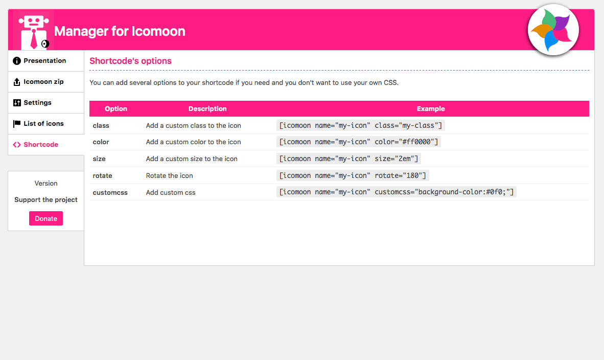604x360 pixels.
Task: Click the Example column header
Action: [431, 109]
